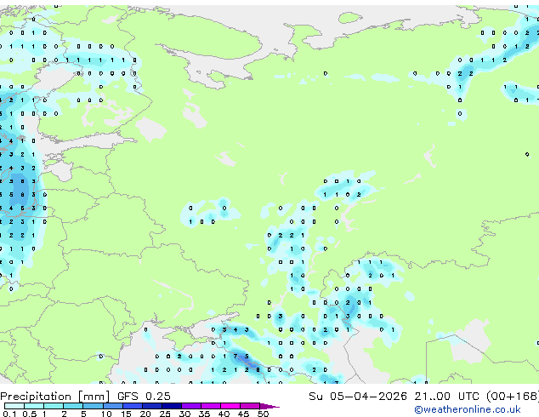Click the 40 to 45 mm magenta swatch
Image resolution: width=539 pixels, height=417 pixels.
(230, 406)
